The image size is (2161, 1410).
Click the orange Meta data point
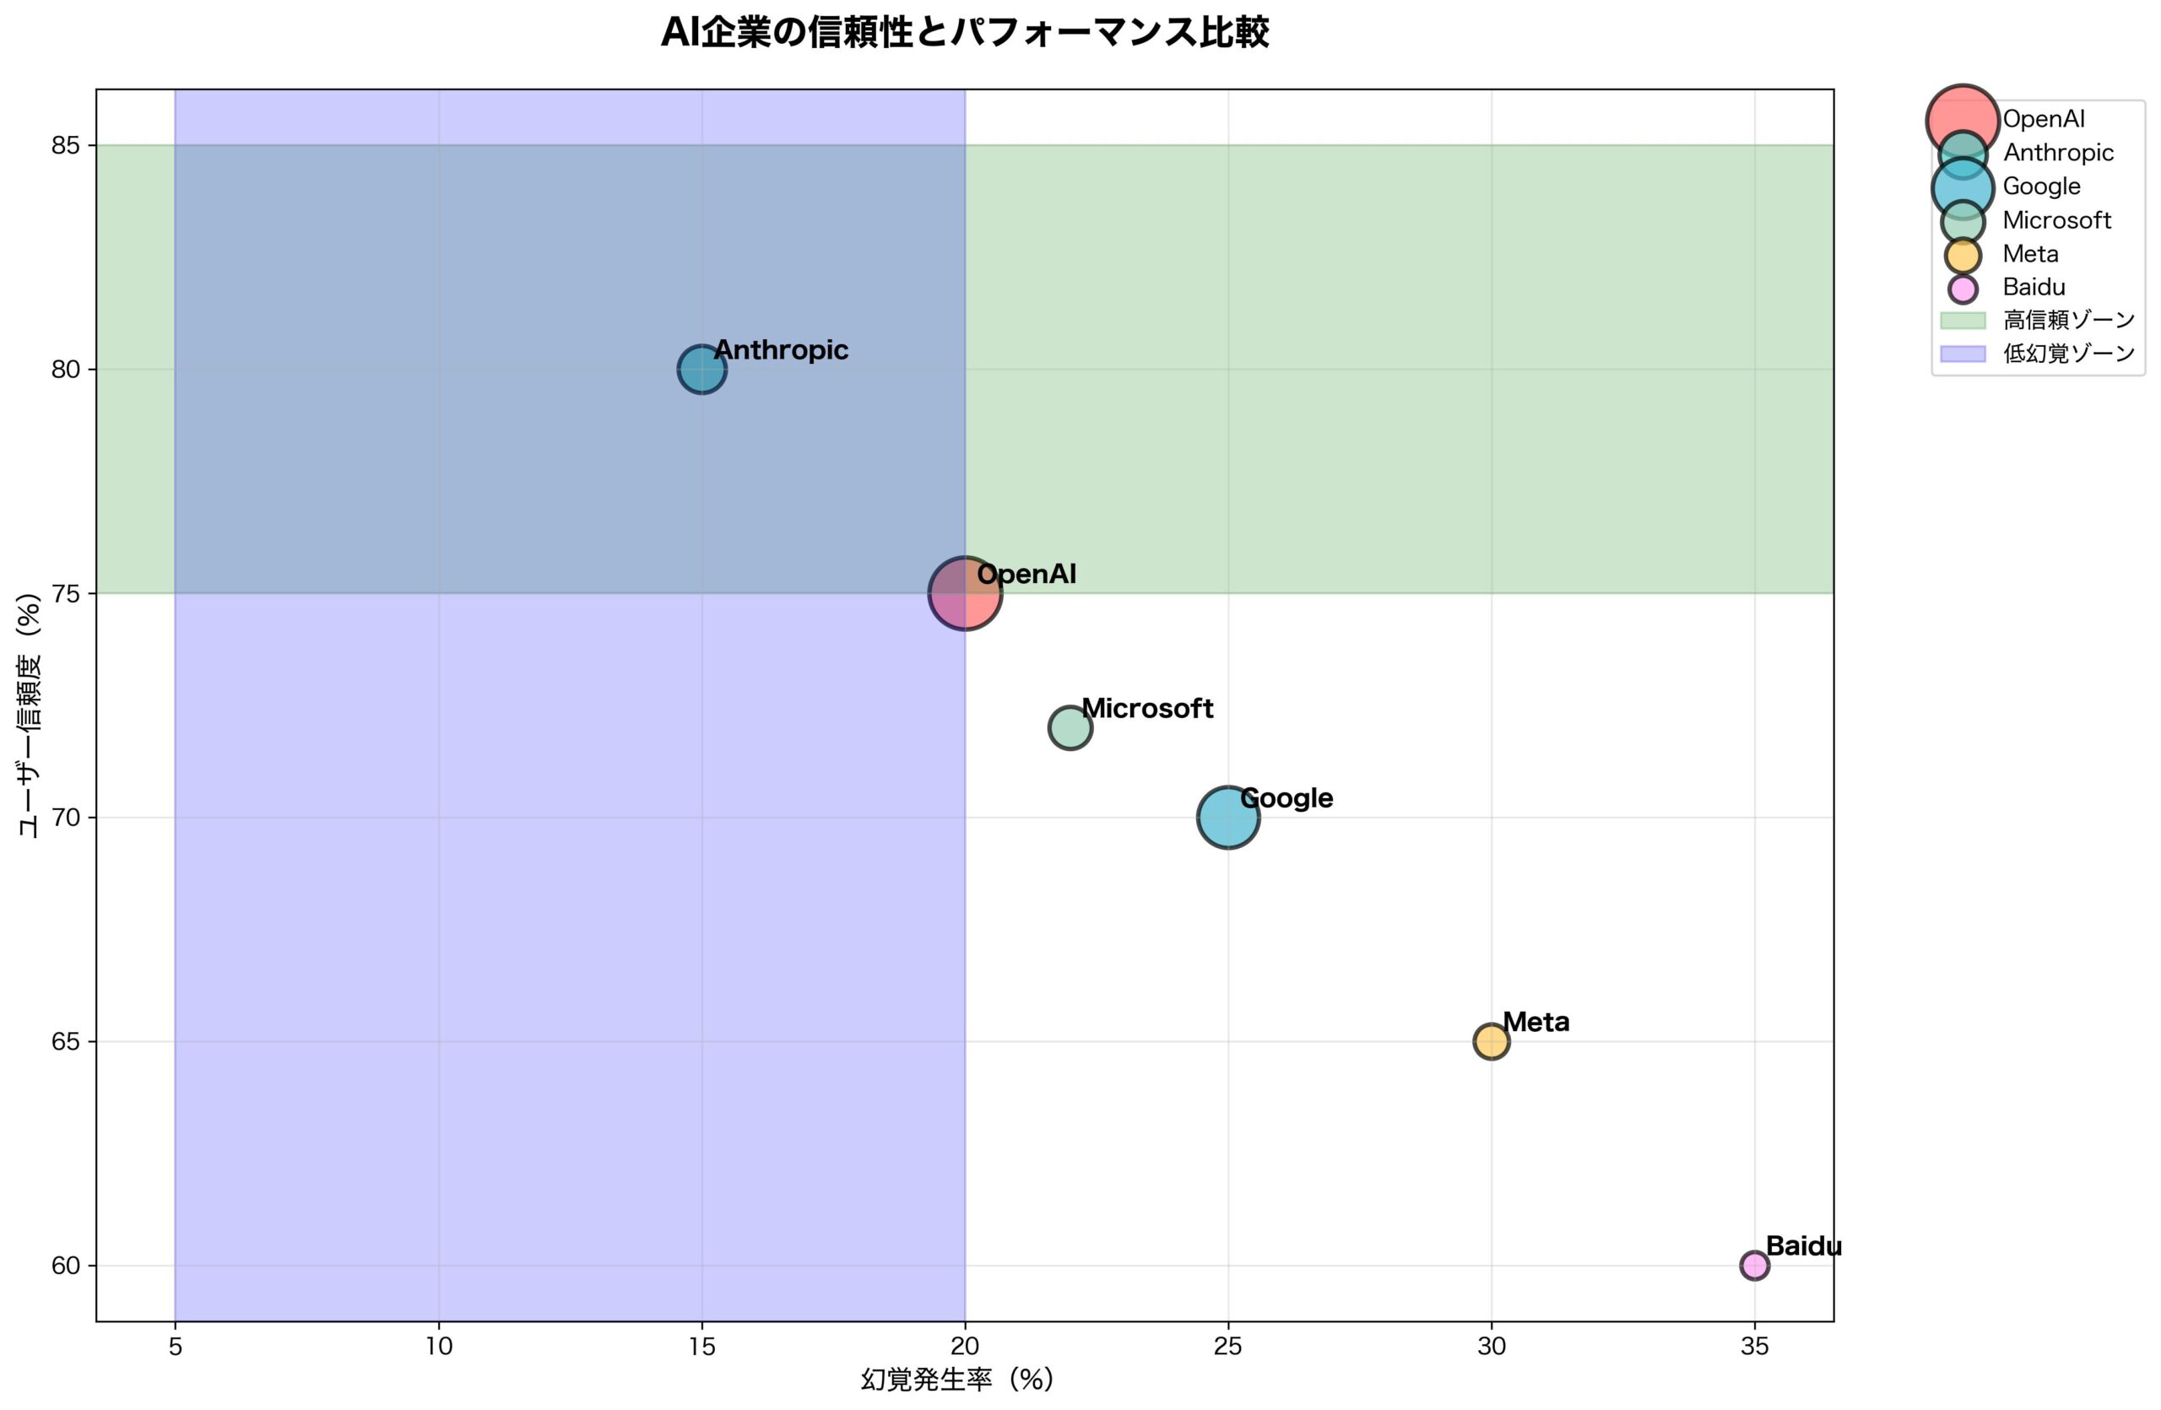(x=1491, y=1041)
